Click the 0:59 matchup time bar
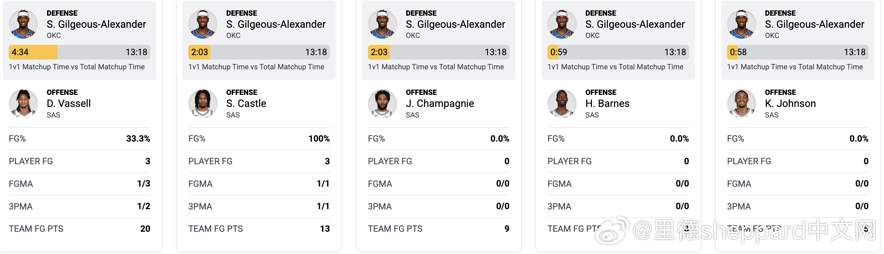The width and height of the screenshot is (884, 254). point(618,52)
